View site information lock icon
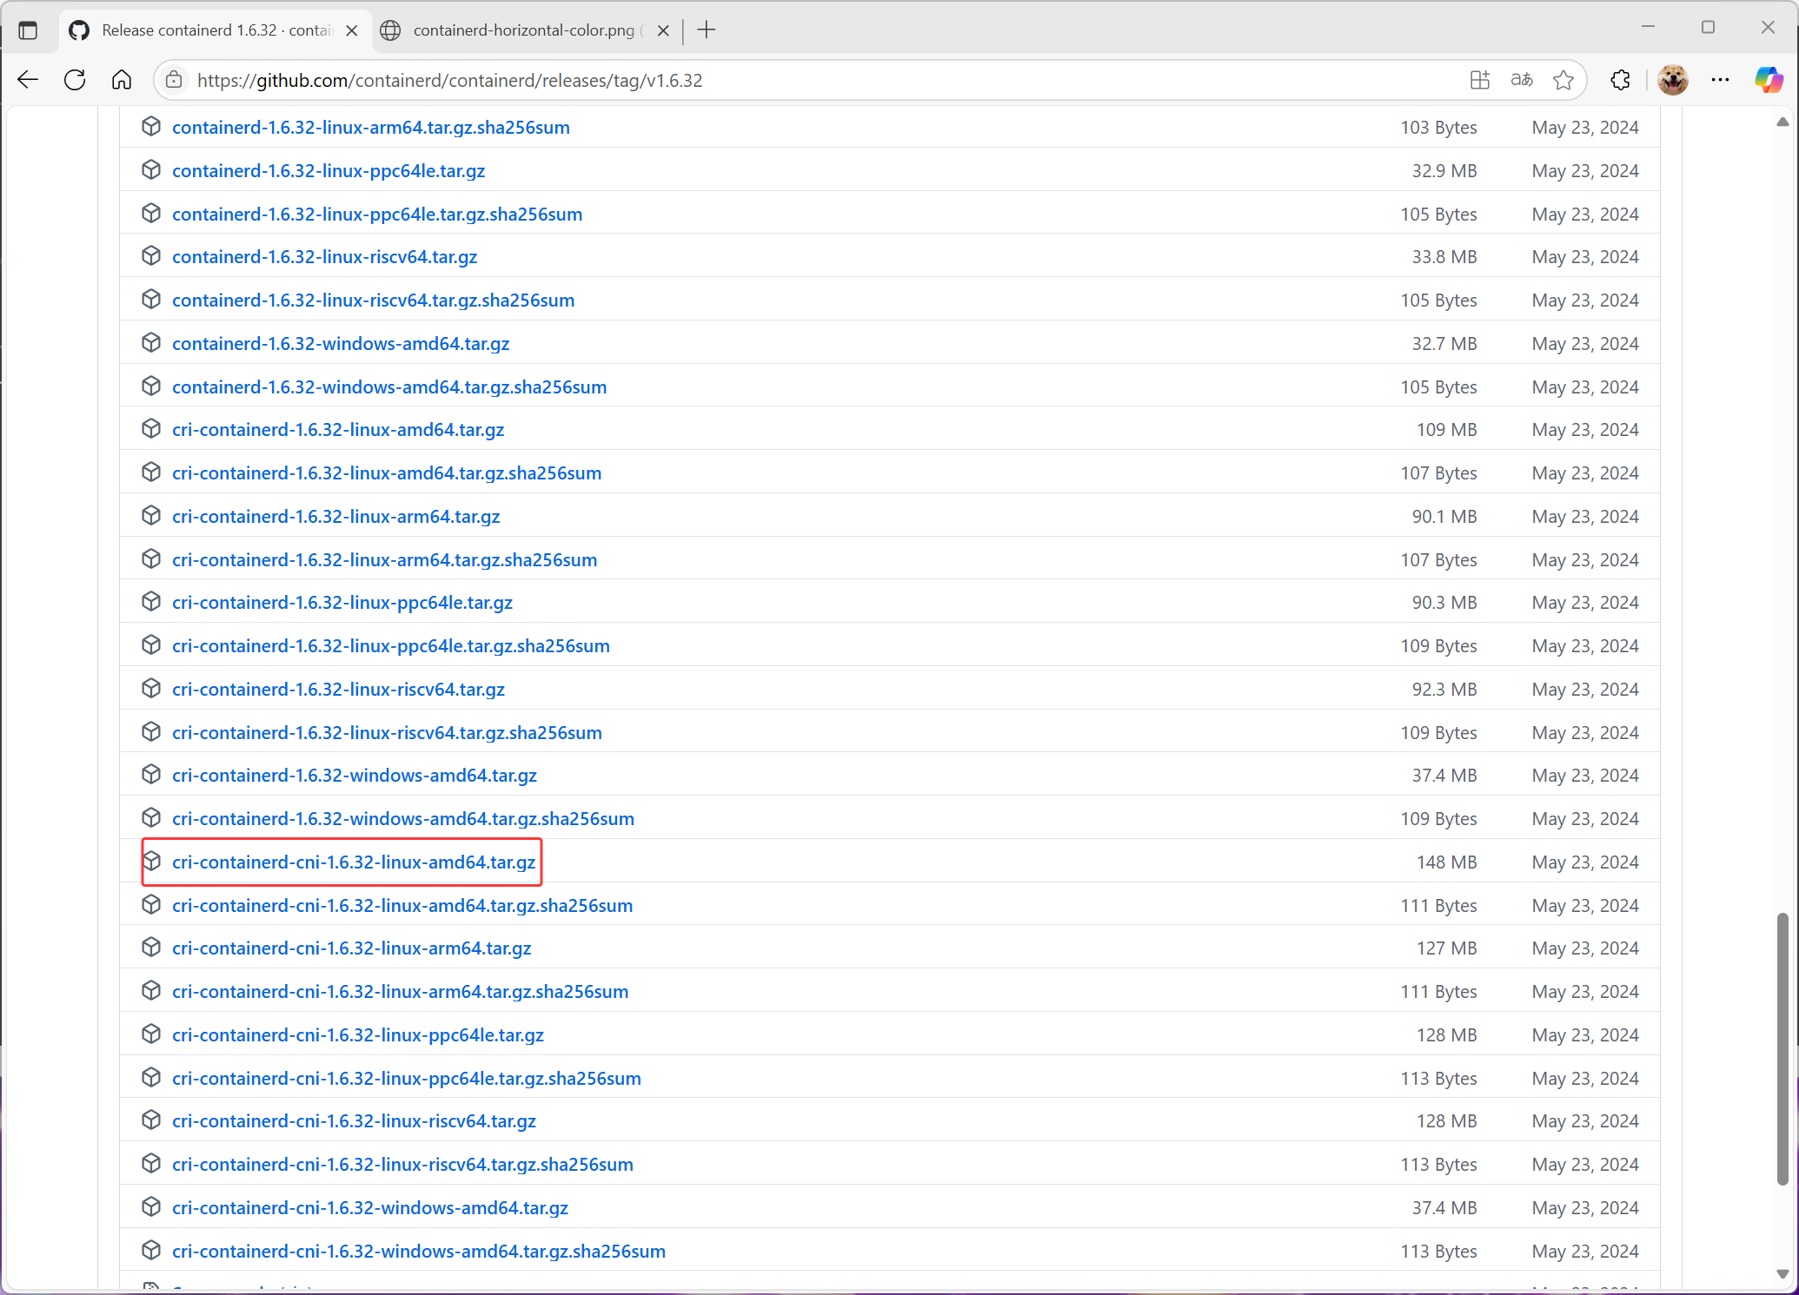Viewport: 1799px width, 1295px height. pos(174,80)
